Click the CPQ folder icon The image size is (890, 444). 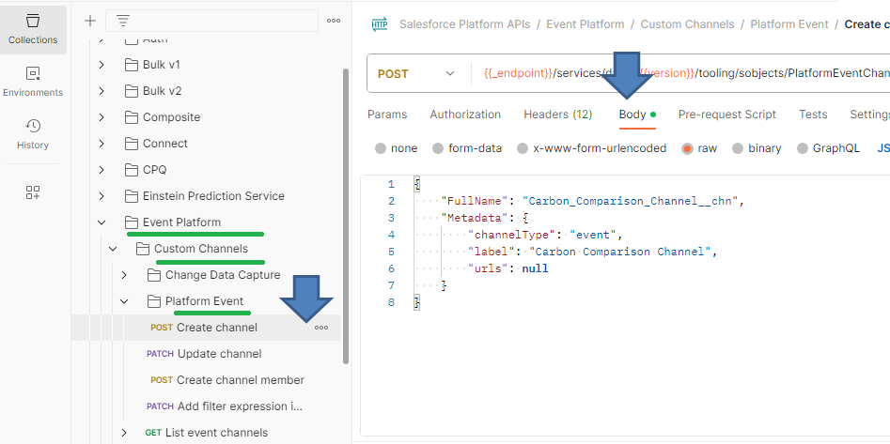point(132,170)
